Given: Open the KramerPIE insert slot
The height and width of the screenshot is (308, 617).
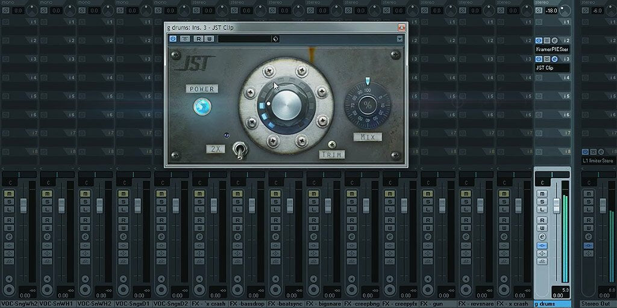Looking at the screenshot, I should (x=551, y=49).
